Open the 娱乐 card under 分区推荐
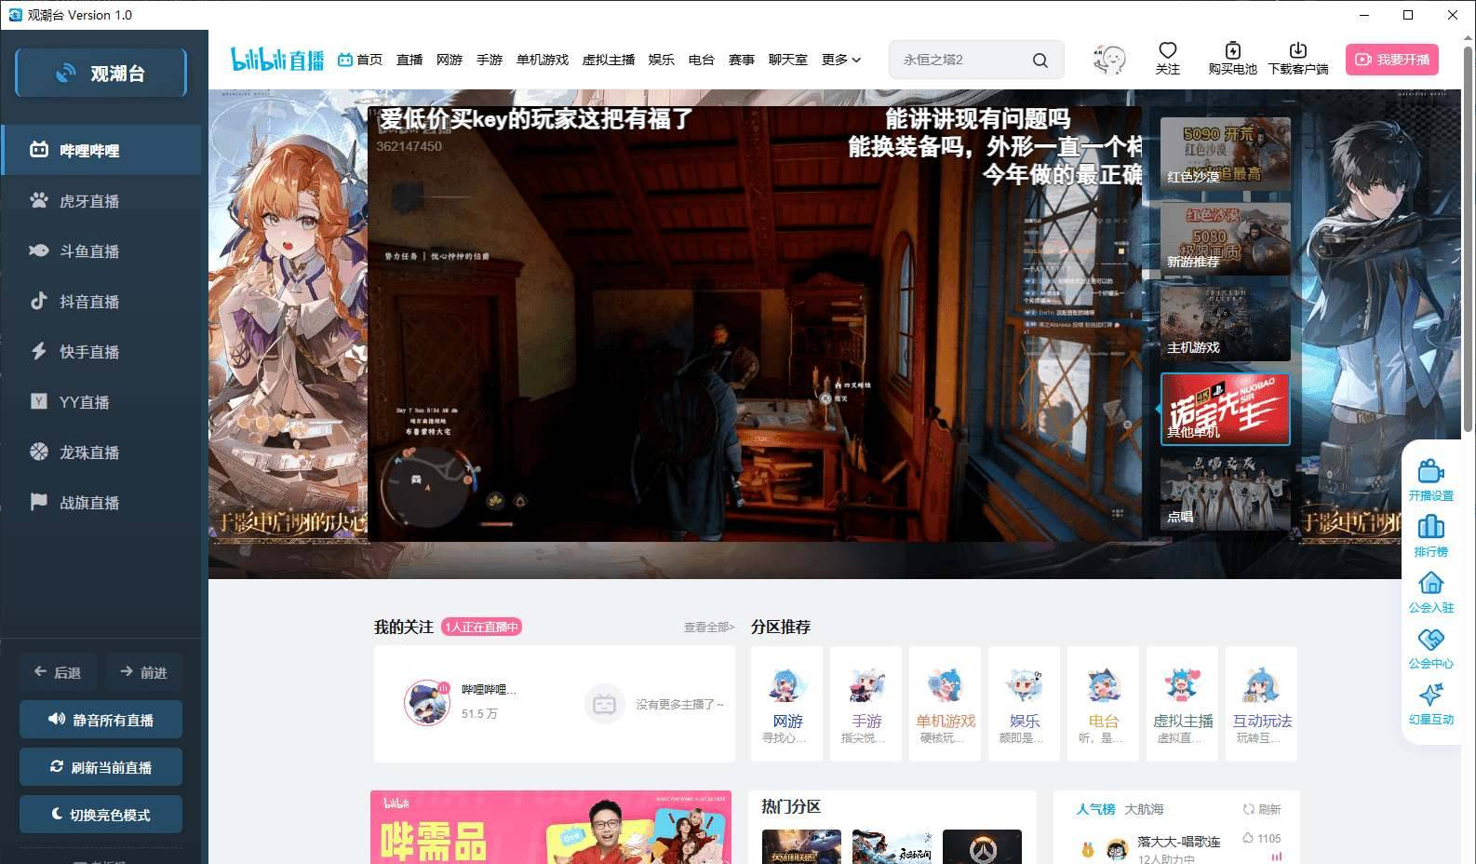The image size is (1476, 864). coord(1025,704)
